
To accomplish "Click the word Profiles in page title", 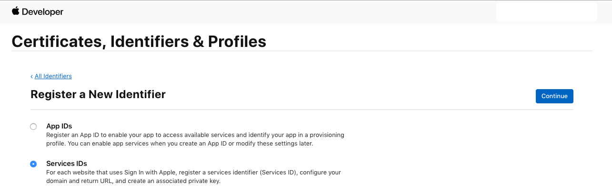I will pos(237,41).
